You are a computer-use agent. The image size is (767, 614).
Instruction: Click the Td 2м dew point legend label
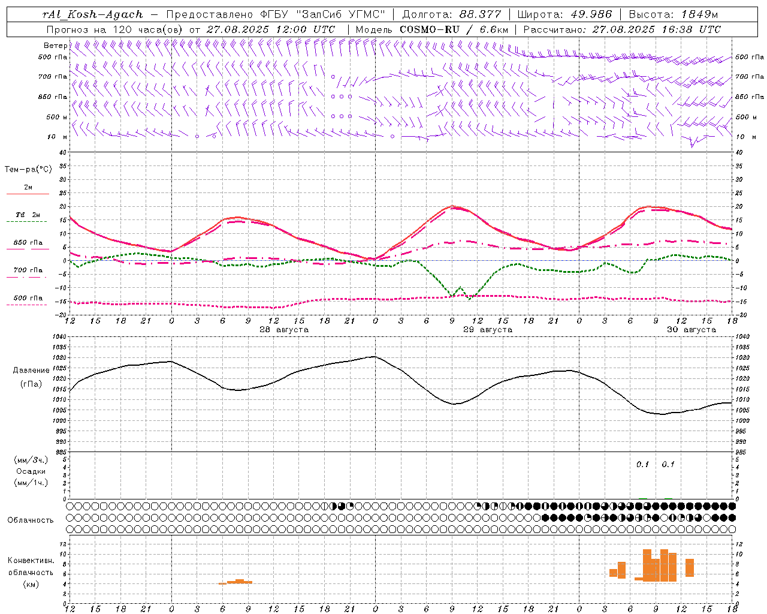[28, 215]
